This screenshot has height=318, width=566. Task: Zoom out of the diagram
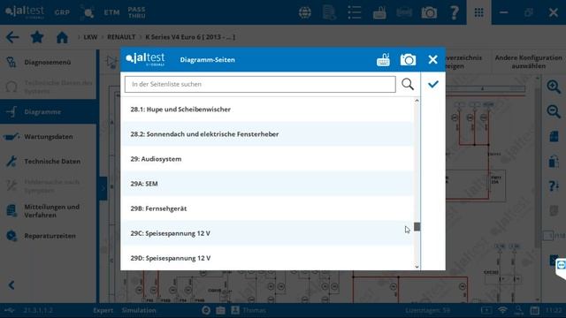coord(554,112)
